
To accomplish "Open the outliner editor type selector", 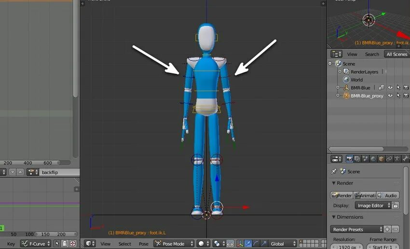I will 336,54.
